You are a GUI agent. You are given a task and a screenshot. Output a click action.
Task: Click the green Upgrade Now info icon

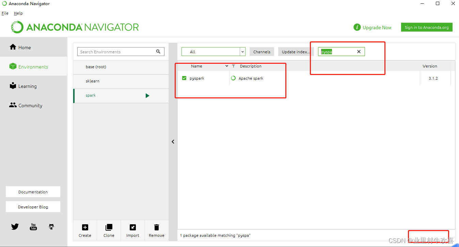coord(357,27)
